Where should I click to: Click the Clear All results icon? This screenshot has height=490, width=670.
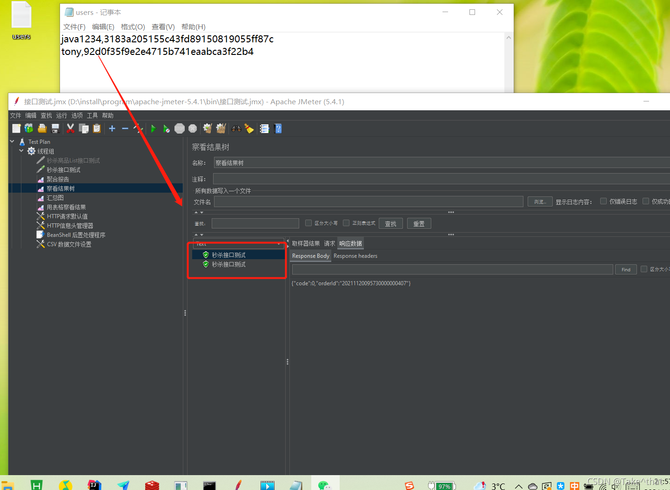[x=221, y=128]
